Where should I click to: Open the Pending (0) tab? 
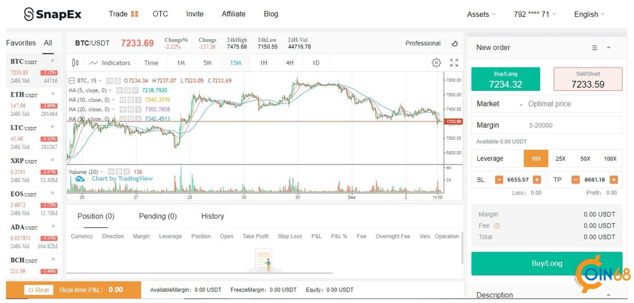point(158,216)
